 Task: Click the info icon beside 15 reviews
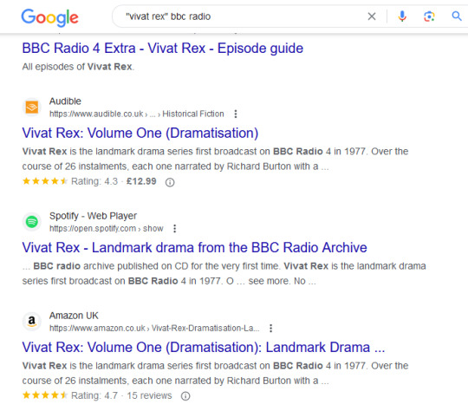click(185, 396)
